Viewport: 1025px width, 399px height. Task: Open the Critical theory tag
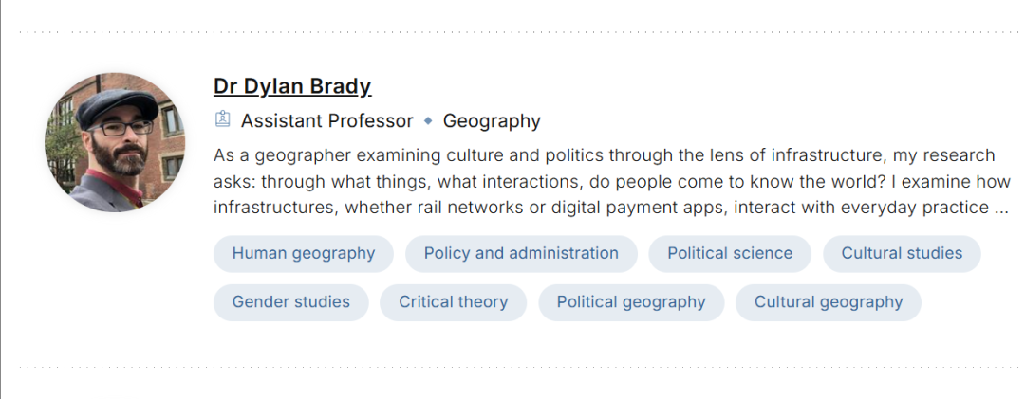[x=453, y=302]
